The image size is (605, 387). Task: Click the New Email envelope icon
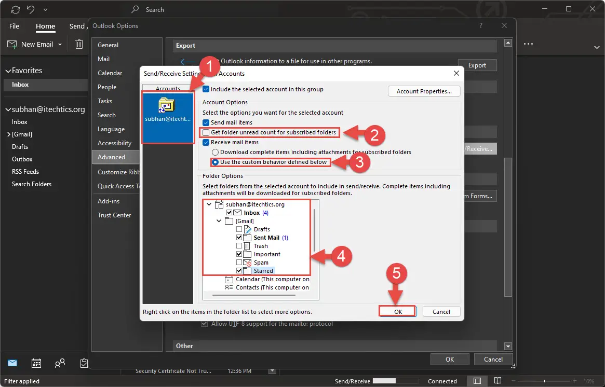12,44
